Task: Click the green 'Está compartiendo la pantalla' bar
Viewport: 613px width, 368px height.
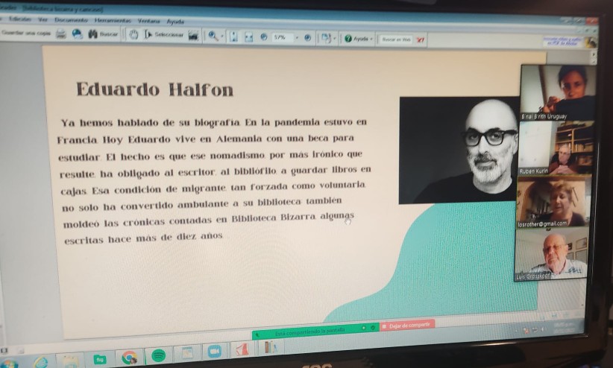Action: tap(315, 330)
